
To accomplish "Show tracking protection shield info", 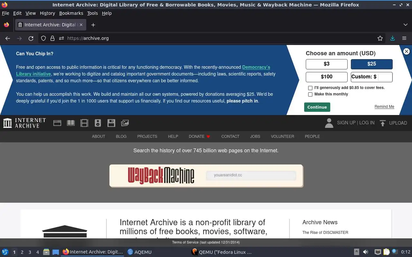I will click(x=43, y=38).
